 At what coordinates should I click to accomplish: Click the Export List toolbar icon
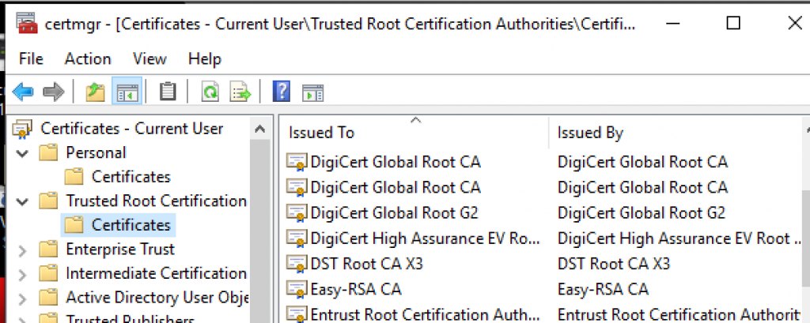pyautogui.click(x=240, y=92)
